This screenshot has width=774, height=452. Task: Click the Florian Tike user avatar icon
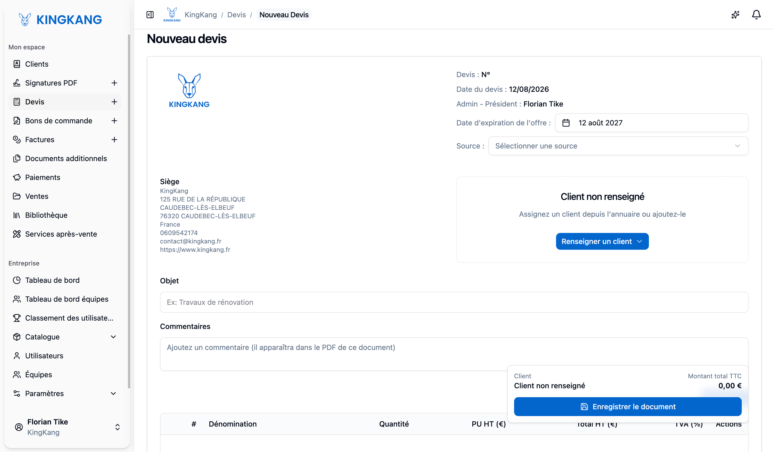click(x=19, y=427)
